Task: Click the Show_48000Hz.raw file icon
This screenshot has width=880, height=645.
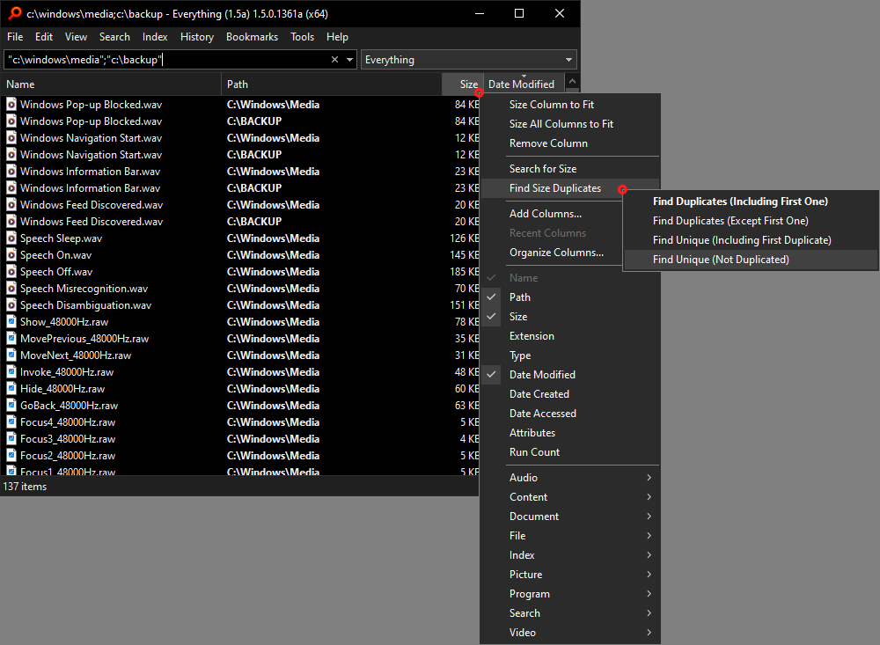Action: (11, 322)
